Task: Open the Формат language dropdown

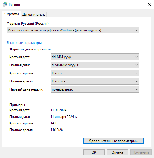Action: (73, 30)
